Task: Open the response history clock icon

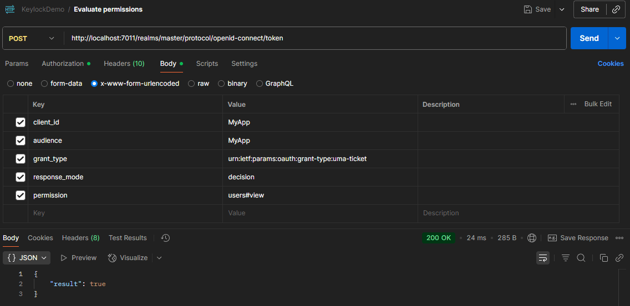Action: (x=165, y=238)
